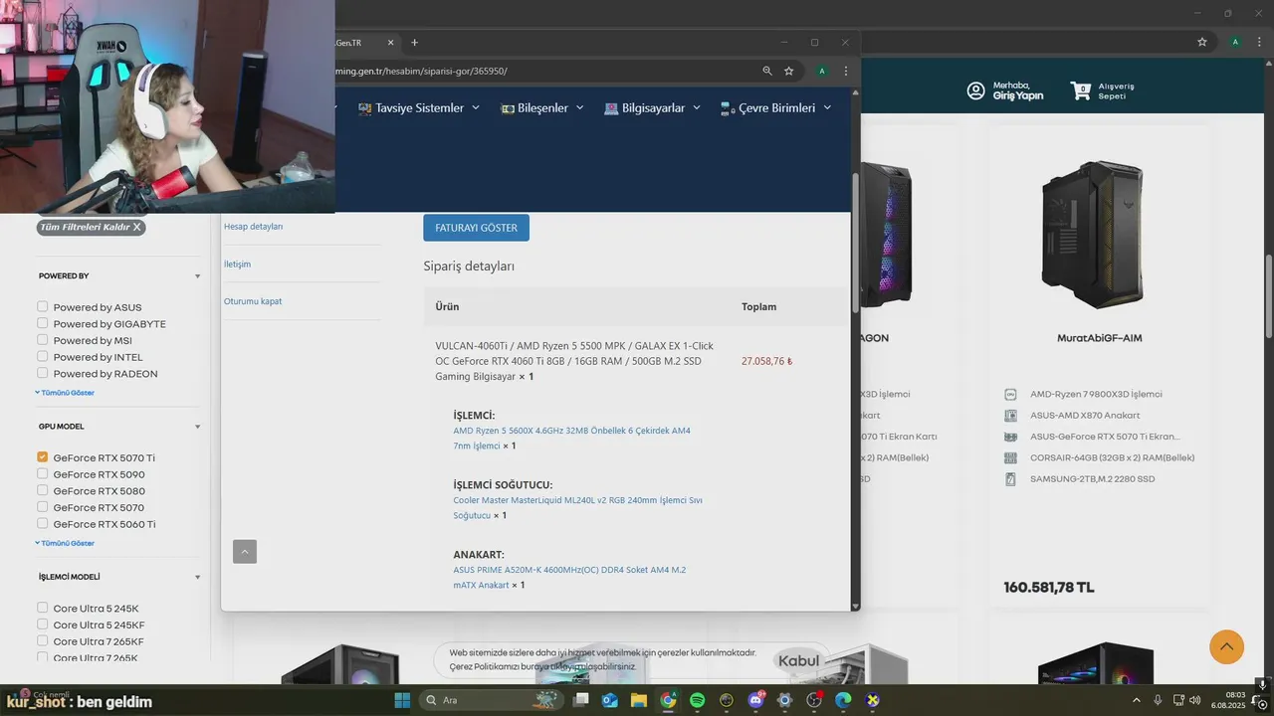The height and width of the screenshot is (716, 1274).
Task: Click the front window address bar URL
Action: 421,71
